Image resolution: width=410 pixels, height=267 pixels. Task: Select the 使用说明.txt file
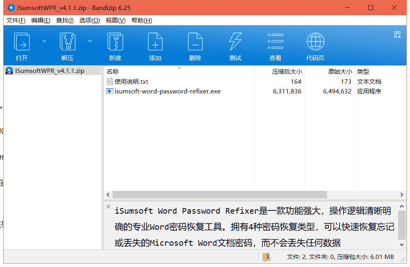131,82
